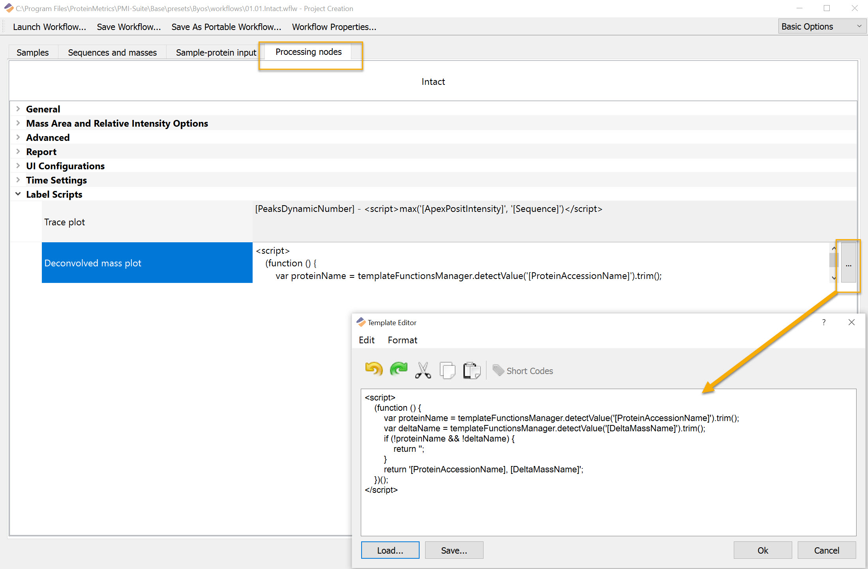
Task: Maximize the Project Creation window
Action: tap(827, 8)
